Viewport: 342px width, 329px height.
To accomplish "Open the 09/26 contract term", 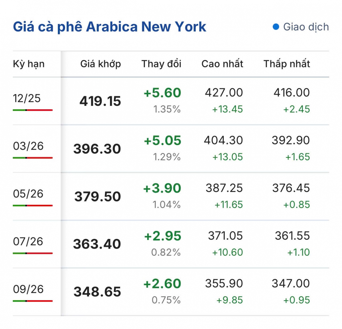I will point(28,289).
